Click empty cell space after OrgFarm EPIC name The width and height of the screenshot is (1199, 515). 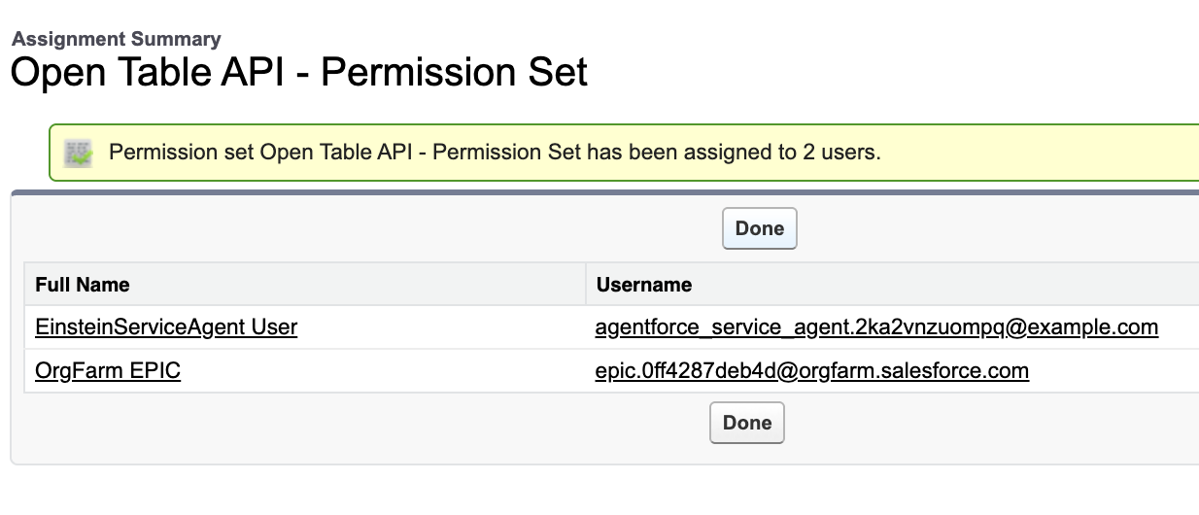pos(389,371)
